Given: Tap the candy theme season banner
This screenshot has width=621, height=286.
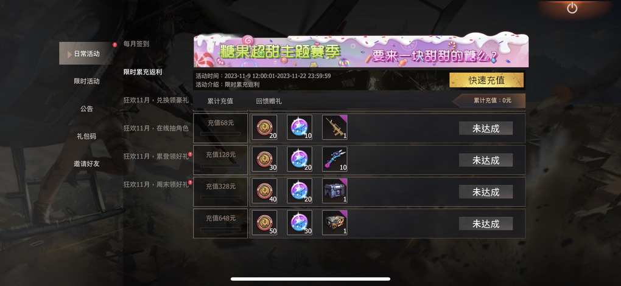Looking at the screenshot, I should coord(361,51).
